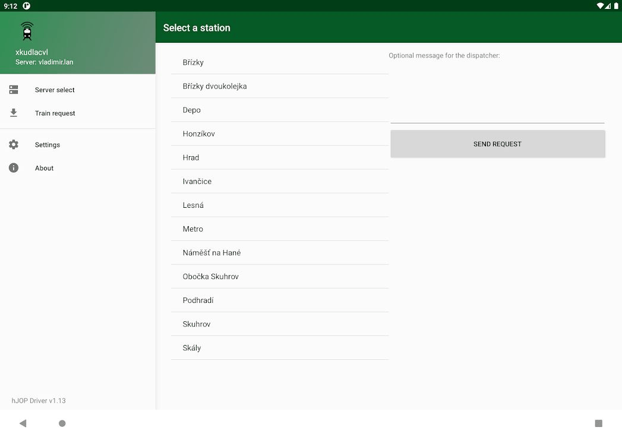Tap the Android home circle button
Screen dimensions: 622x437
pos(62,423)
